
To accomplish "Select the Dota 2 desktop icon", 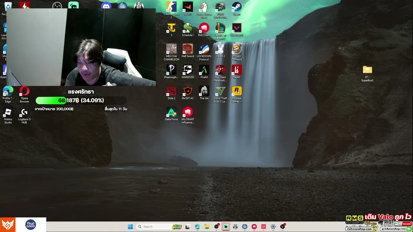I will (171, 93).
